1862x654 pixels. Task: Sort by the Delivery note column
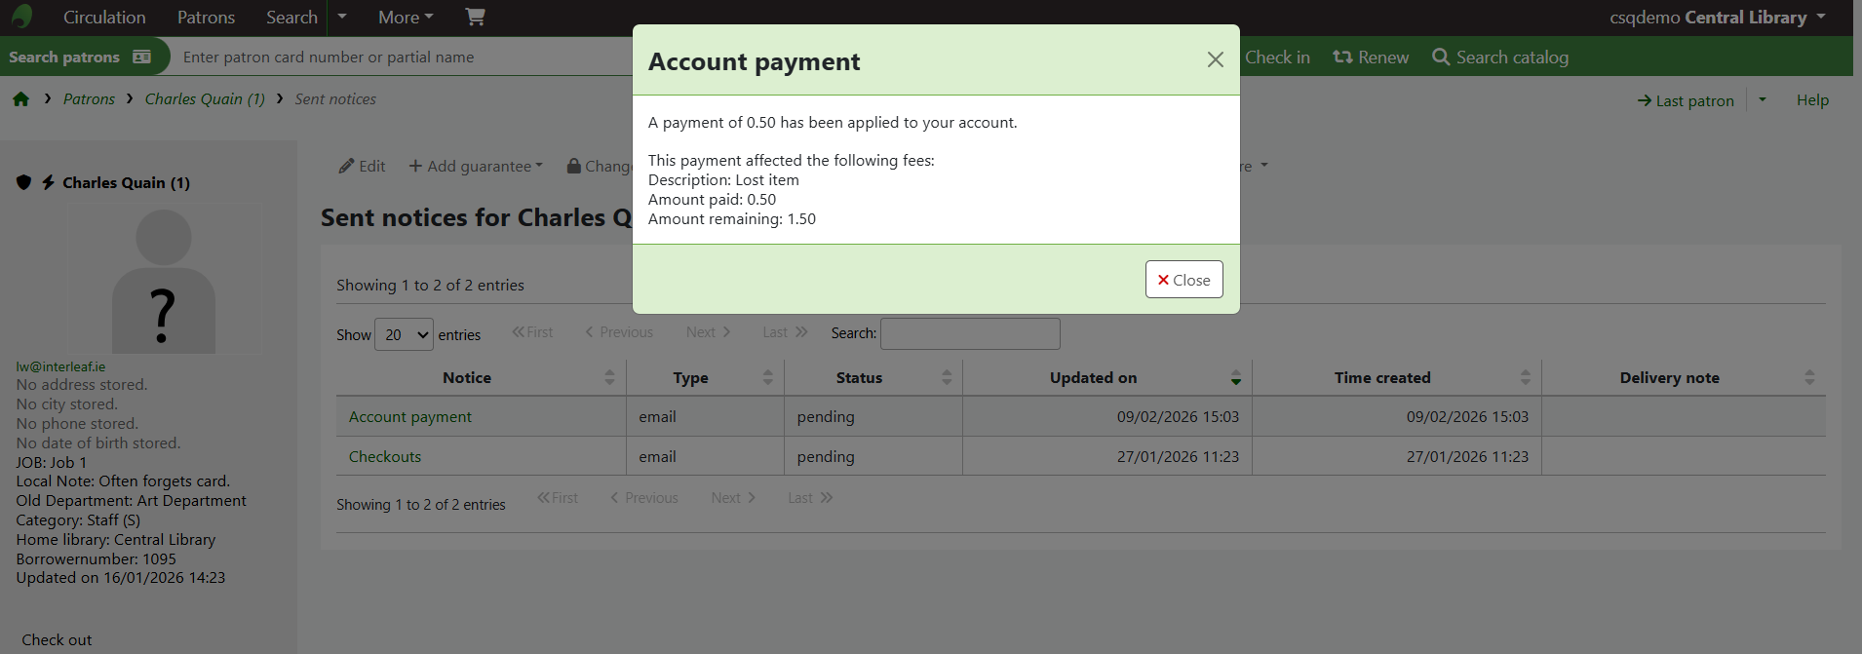(x=1684, y=377)
